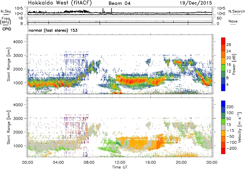Image resolution: width=245 pixels, height=169 pixels.
Task: Click the date '19/Dec/2015'
Action: (x=196, y=3)
